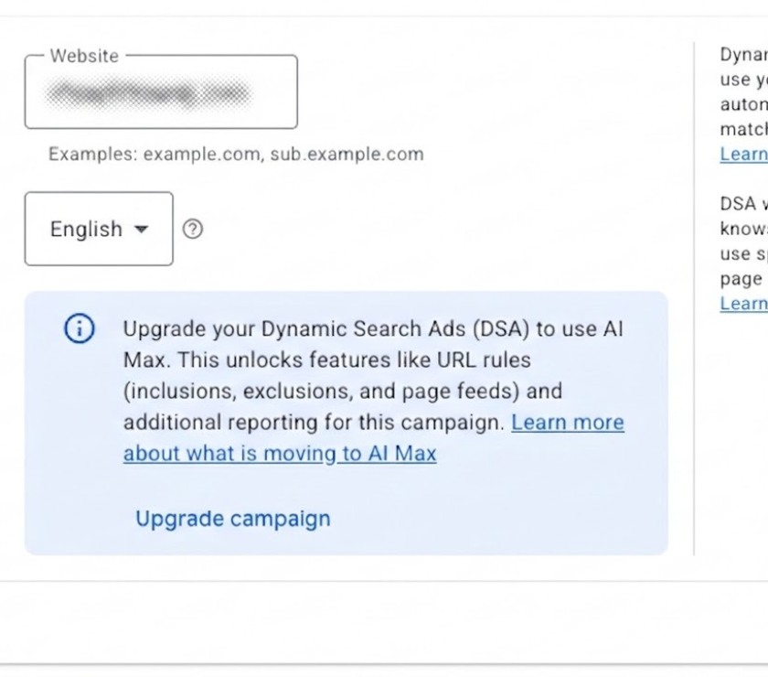Screen dimensions: 768x677
Task: Click the Website field label
Action: point(84,56)
